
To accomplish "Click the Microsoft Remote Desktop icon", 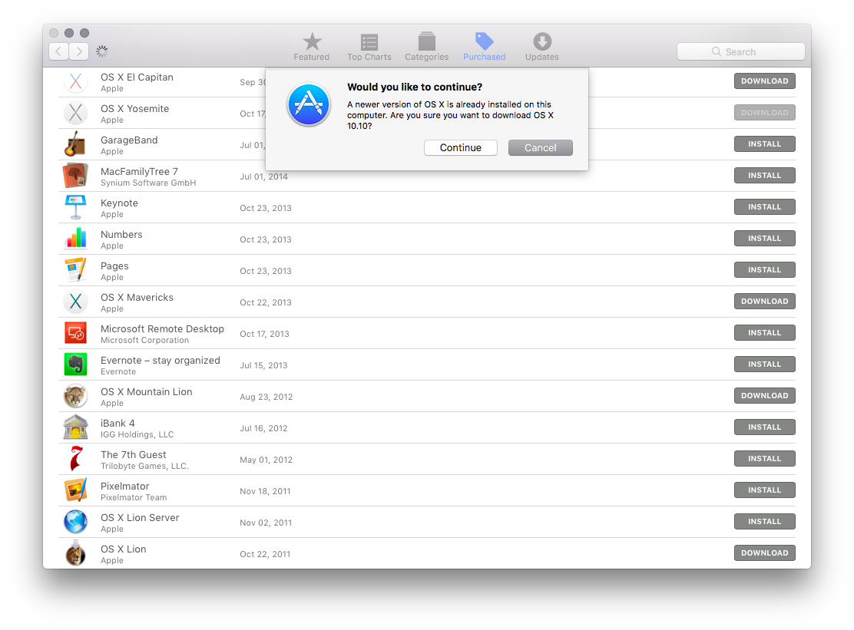I will pos(76,333).
